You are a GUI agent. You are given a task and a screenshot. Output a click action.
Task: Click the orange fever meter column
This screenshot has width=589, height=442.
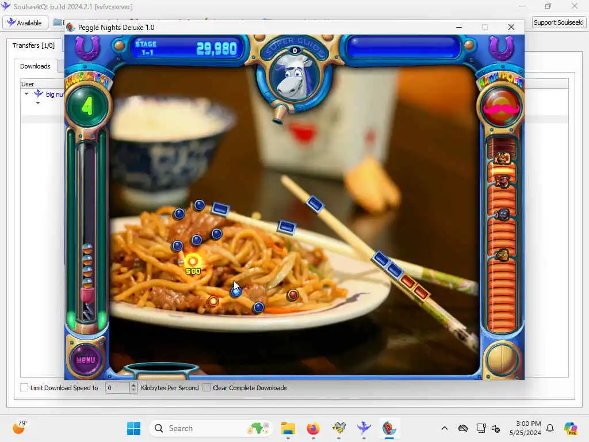(x=502, y=235)
